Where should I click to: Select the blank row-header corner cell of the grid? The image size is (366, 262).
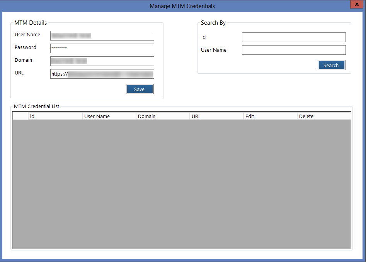coord(20,116)
